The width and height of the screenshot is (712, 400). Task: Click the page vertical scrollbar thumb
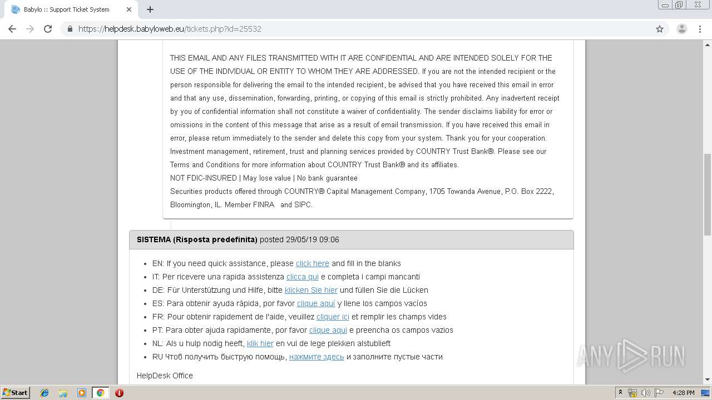[x=708, y=194]
